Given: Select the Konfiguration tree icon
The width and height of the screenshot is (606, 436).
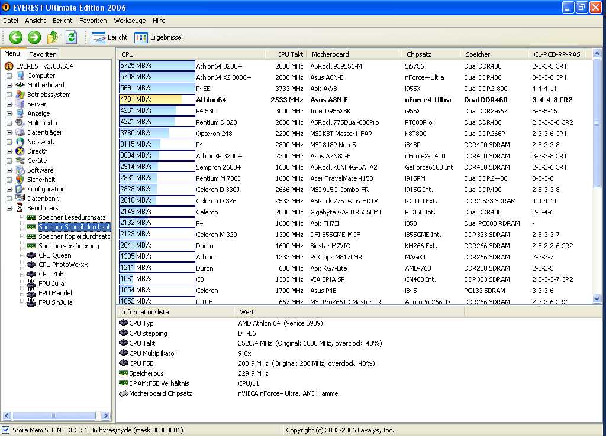Looking at the screenshot, I should [x=20, y=189].
